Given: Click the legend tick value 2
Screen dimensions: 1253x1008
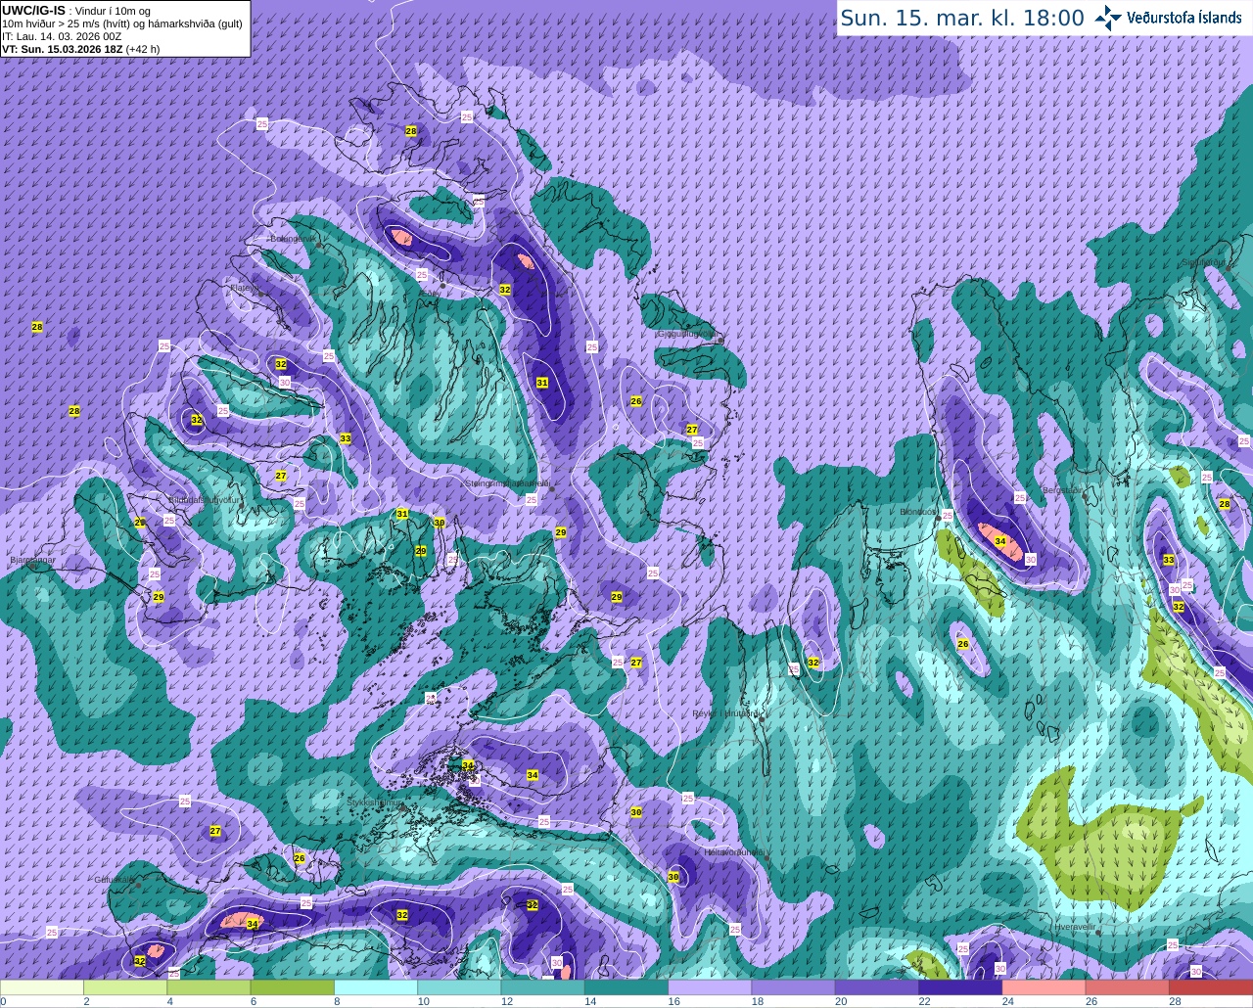Looking at the screenshot, I should [x=86, y=1001].
